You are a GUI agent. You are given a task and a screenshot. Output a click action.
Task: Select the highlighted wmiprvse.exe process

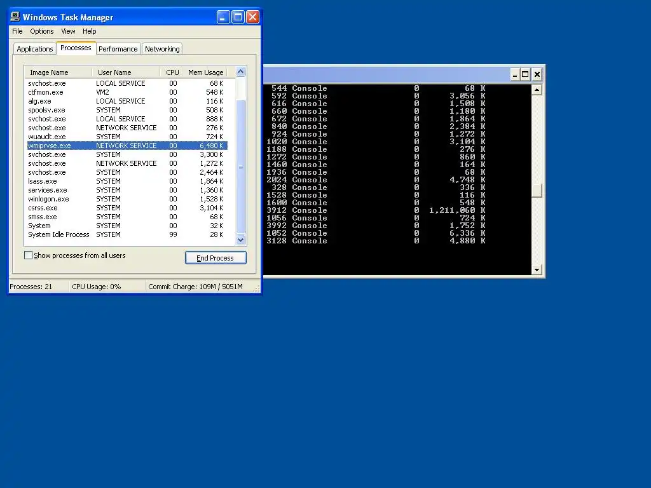[127, 146]
